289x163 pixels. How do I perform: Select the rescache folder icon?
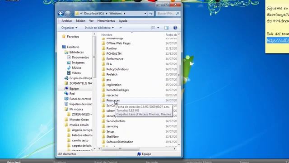coord(103,95)
